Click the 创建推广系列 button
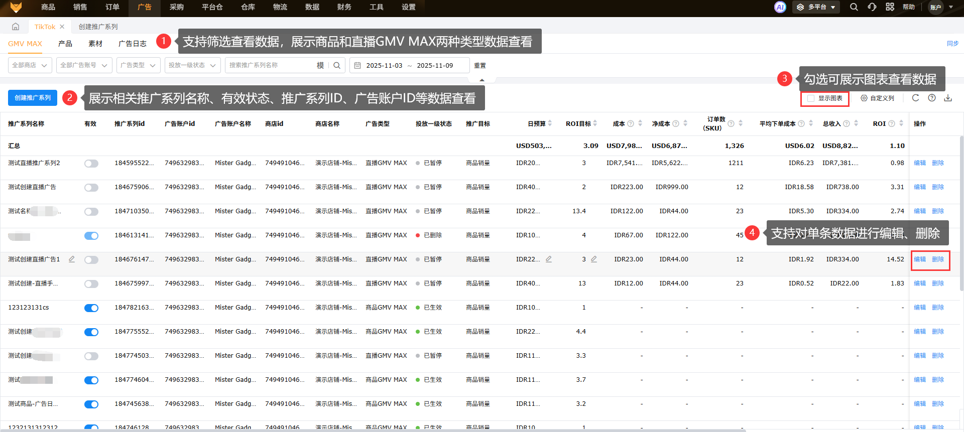 [33, 98]
